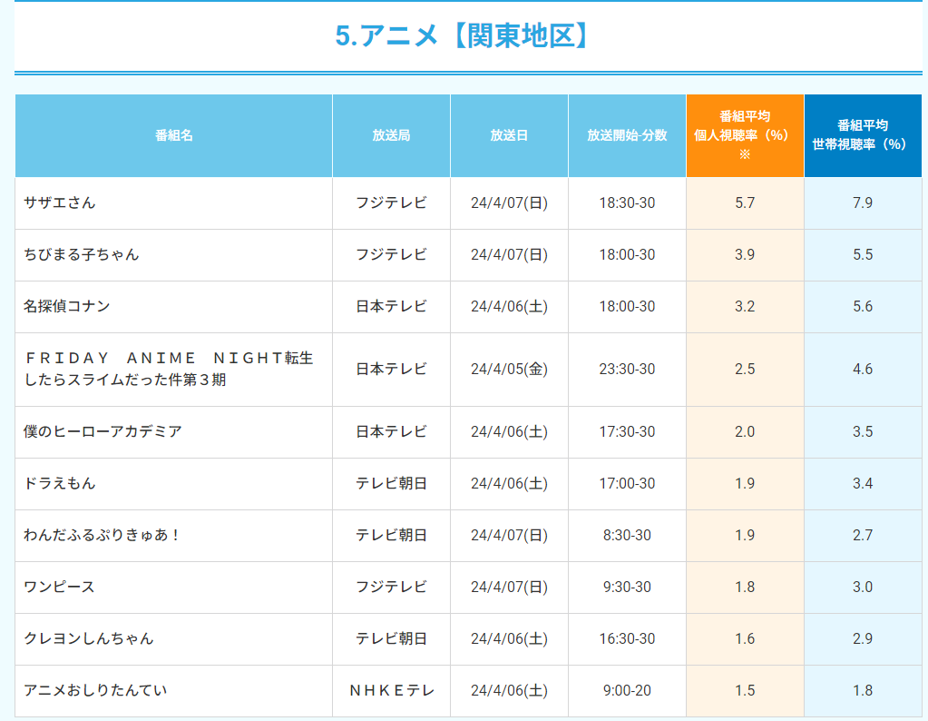Select the サザエさん program name
The height and width of the screenshot is (721, 928).
60,202
